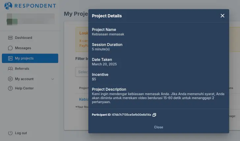Click the Respondent logo icon
Screen dimensions: 240x141
(8, 6)
